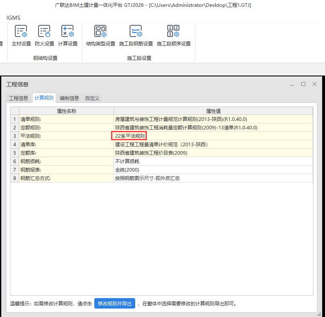Click the 属性名称 column header

click(x=66, y=111)
